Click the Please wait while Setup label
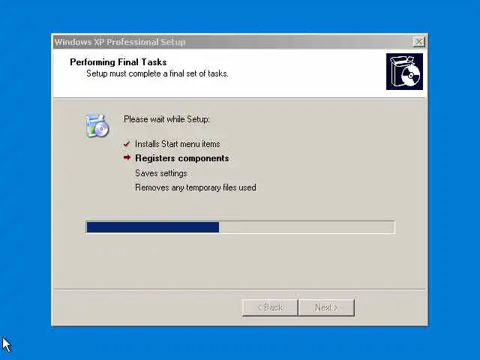Screen dimensions: 480x360 pos(166,119)
